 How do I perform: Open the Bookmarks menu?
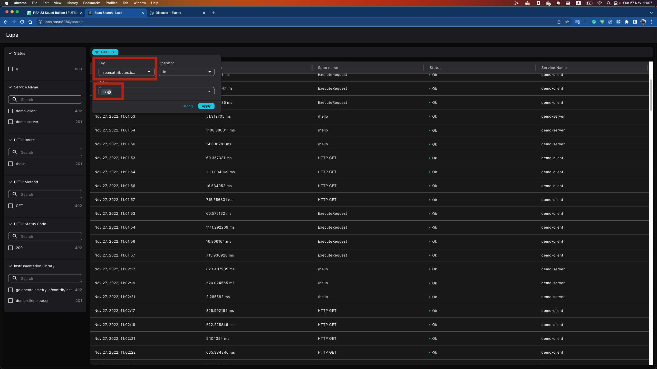(x=91, y=3)
